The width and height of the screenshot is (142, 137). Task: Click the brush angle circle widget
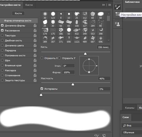[89, 66]
